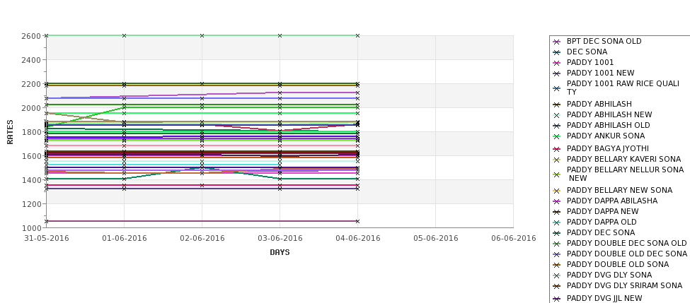This screenshot has height=303, width=690.
Task: Click the PADDY DAPPA NEW legend marker
Action: (557, 212)
